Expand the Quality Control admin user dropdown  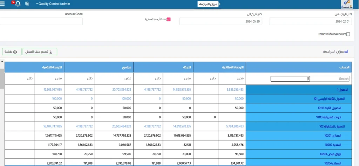point(53,4)
